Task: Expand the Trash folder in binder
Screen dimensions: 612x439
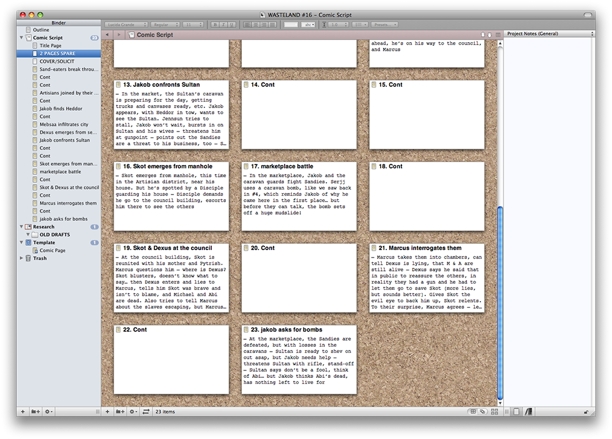Action: tap(22, 259)
